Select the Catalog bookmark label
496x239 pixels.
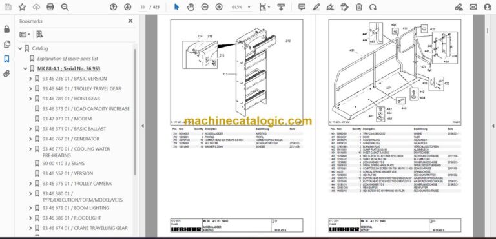point(40,48)
